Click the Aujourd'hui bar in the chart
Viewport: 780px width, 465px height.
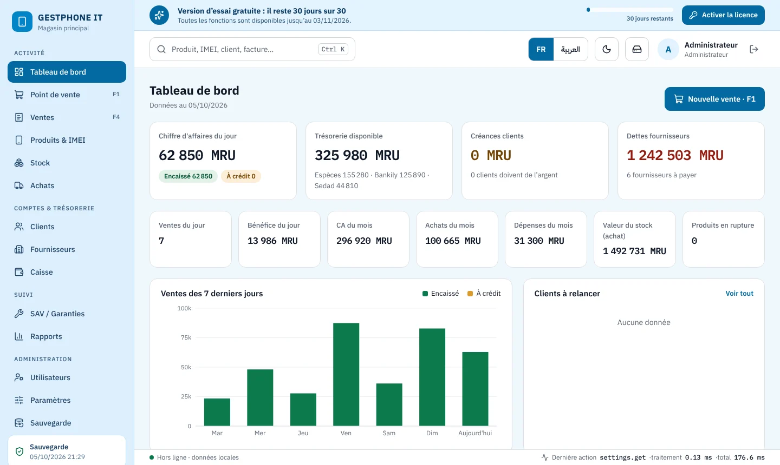[x=475, y=389]
